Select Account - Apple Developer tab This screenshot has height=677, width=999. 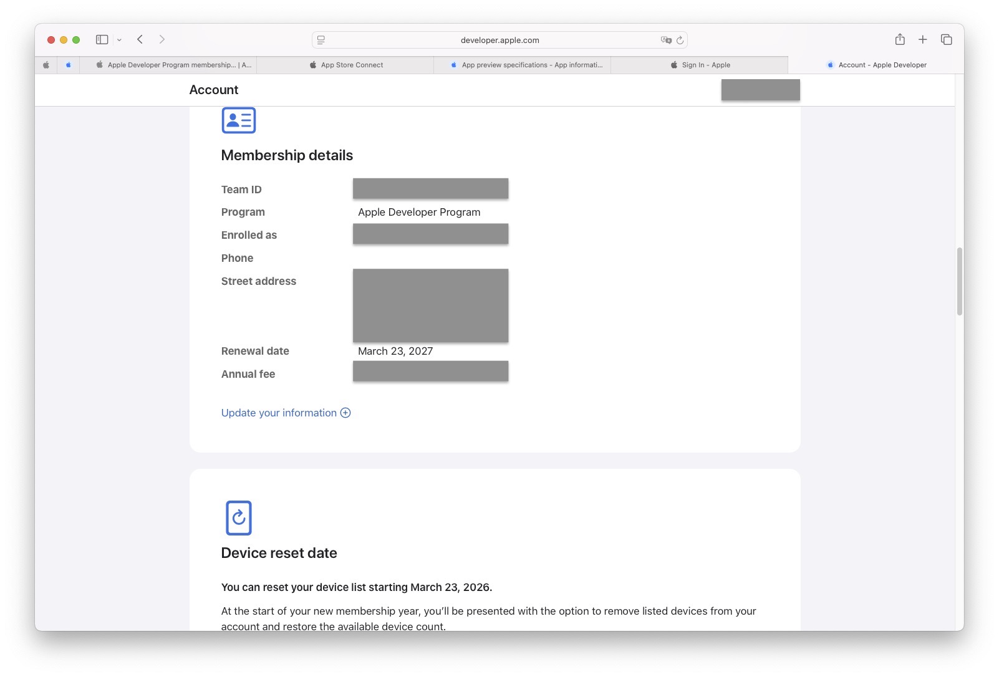click(876, 65)
